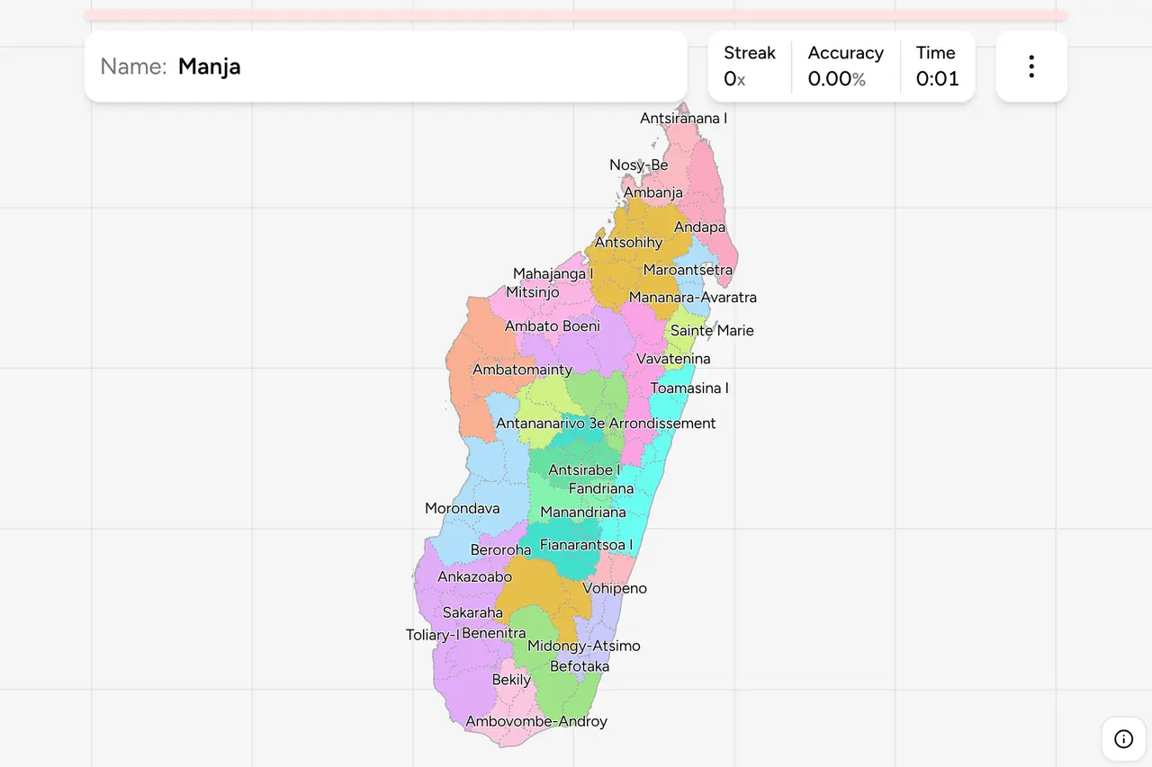Click the Beroroha label
The image size is (1152, 767).
click(501, 549)
